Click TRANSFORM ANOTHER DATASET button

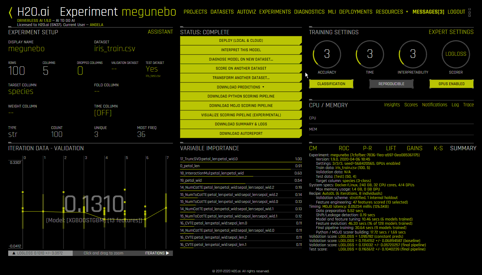pos(241,78)
